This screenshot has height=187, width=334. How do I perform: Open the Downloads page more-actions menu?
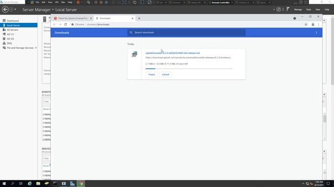pos(316,33)
